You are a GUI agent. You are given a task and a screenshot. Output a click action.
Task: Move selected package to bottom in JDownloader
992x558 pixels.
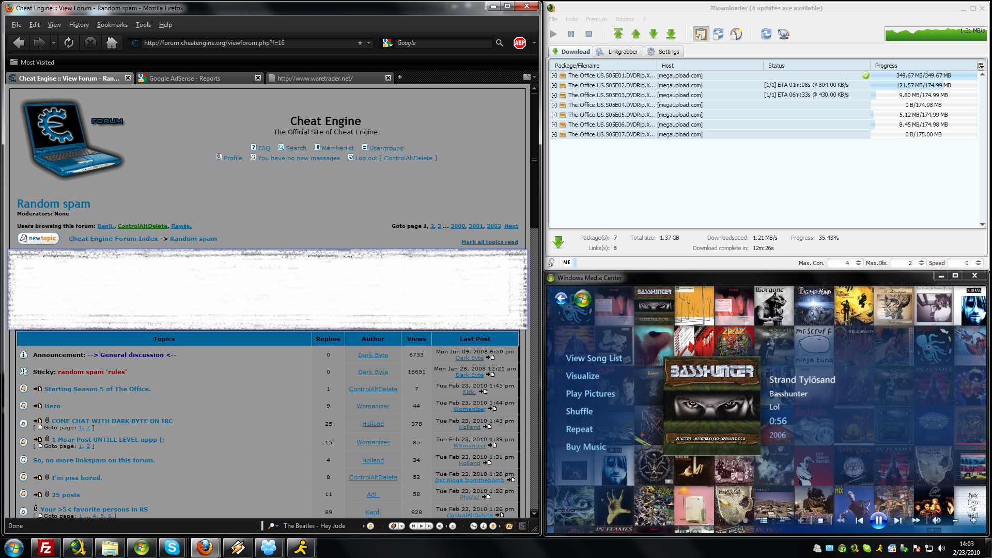point(671,34)
